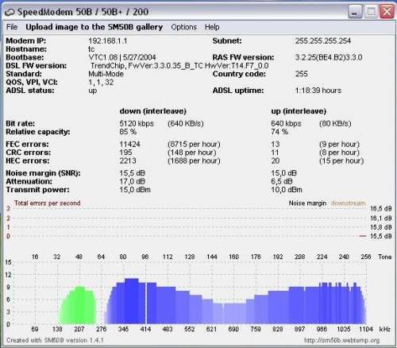Click the ADSL uptime value 1:18:39 hours
397x348 pixels.
tap(318, 91)
